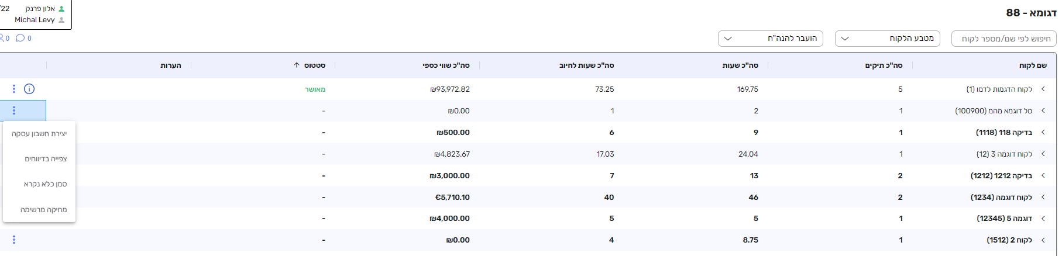
Task: Click the client search input field
Action: tap(1004, 39)
